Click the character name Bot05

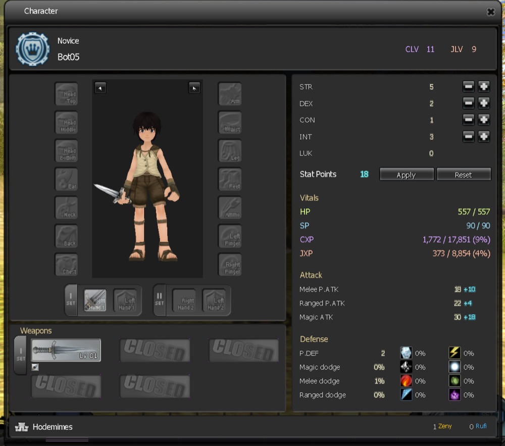pyautogui.click(x=68, y=57)
